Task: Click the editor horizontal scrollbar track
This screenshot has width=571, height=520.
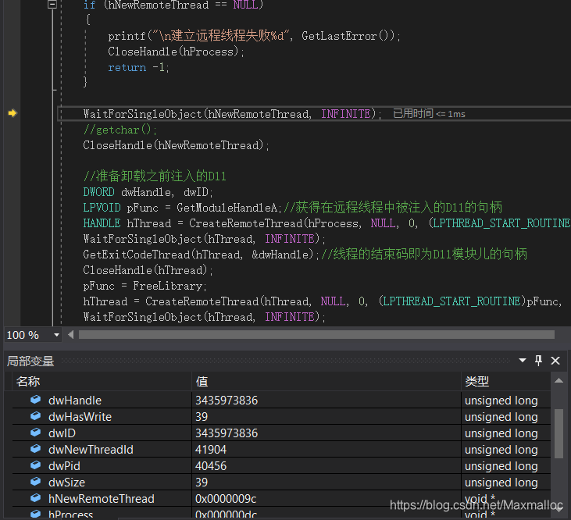Action: 316,335
